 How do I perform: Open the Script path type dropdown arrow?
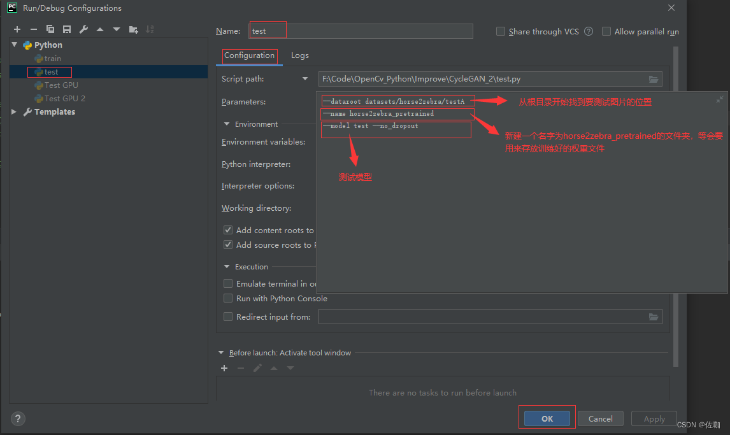pyautogui.click(x=305, y=79)
